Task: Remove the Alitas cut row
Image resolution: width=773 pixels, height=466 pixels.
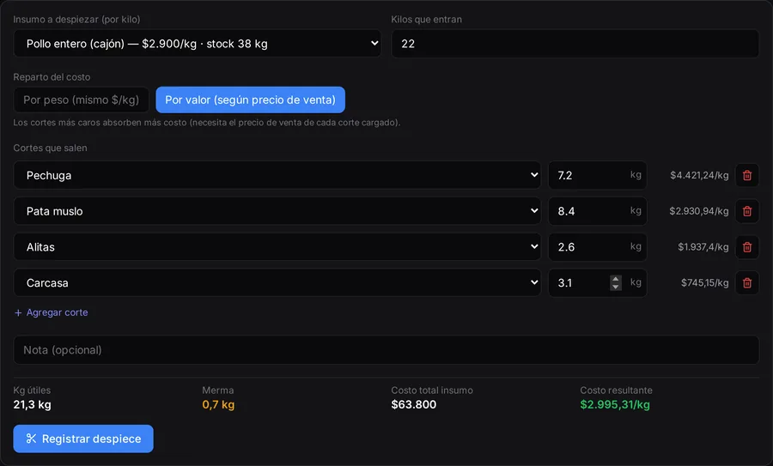Action: tap(747, 247)
